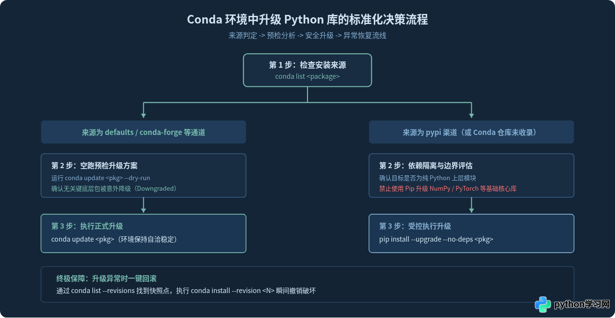Screen dimensions: 615x318
Task: Click the '终极保障：升级异常时一键回滚' heading
Action: [x=106, y=279]
